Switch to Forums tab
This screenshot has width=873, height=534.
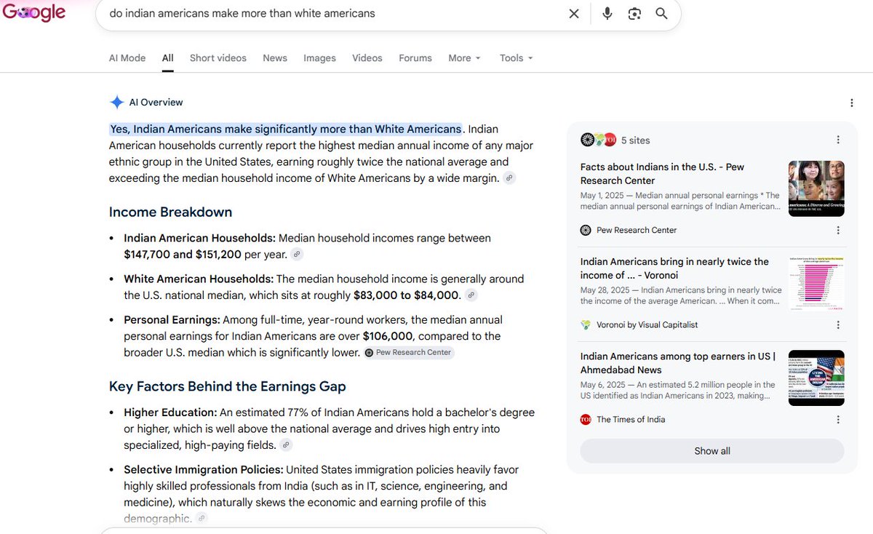(415, 58)
